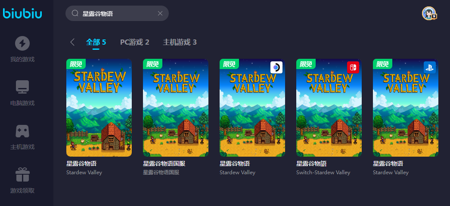Click the Nintendo Switch platform badge

click(x=353, y=67)
